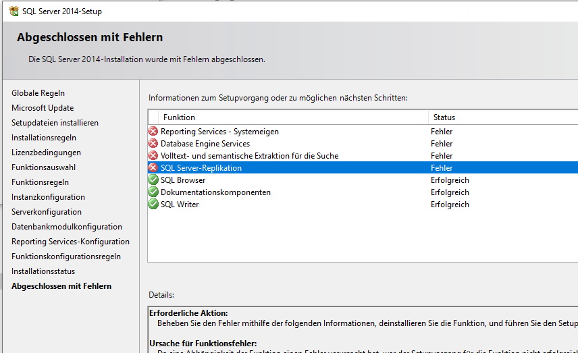Click Erfolgreich status of SQL Writer

coord(450,205)
